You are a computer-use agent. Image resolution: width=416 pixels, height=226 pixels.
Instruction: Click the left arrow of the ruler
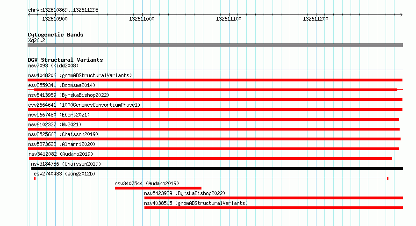click(x=29, y=15)
